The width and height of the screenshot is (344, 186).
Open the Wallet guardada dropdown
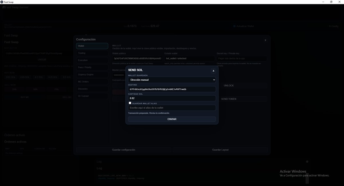[172, 80]
